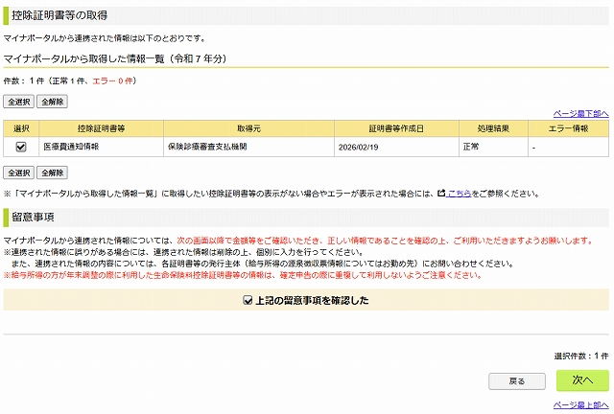This screenshot has height=414, width=614.
Task: Click the 全選択 button above the table
Action: click(19, 101)
